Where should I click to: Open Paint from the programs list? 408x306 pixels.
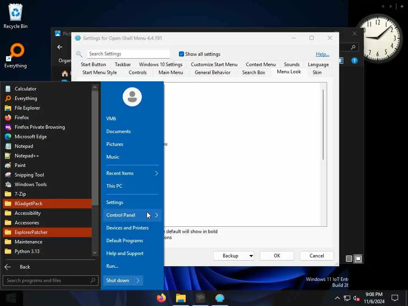47,165
